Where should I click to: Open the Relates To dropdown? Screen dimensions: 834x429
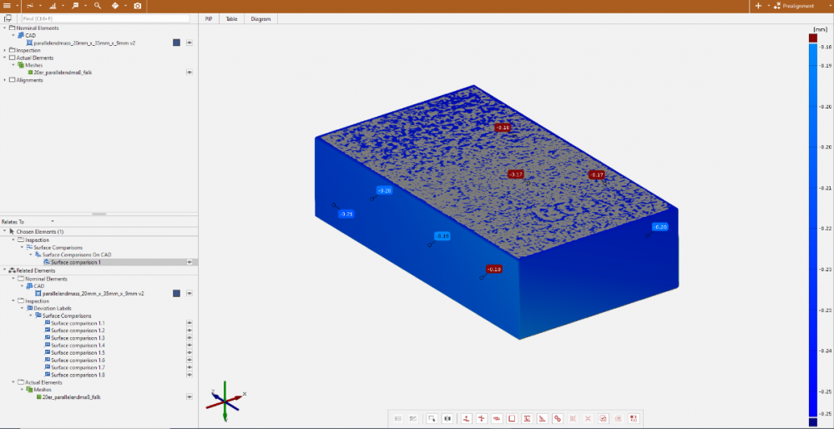(x=52, y=221)
